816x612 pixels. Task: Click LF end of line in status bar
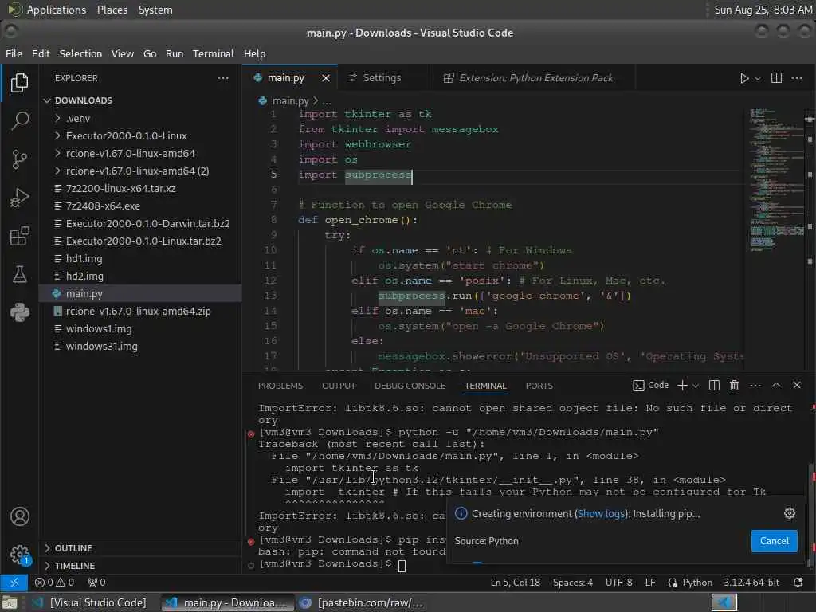point(650,583)
